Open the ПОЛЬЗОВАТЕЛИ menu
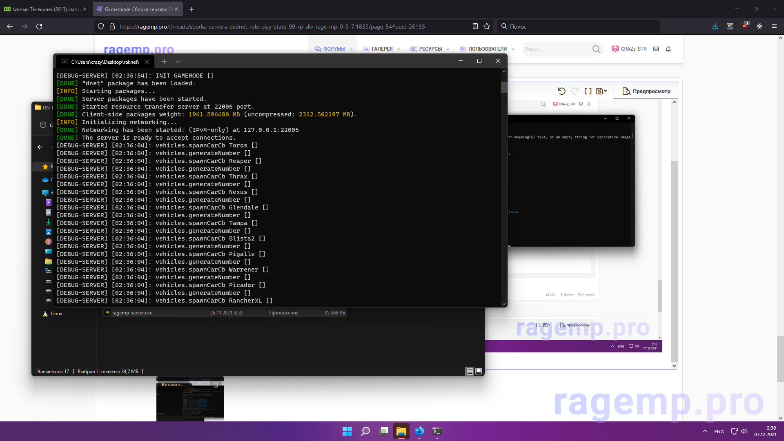This screenshot has width=784, height=441. 487,49
